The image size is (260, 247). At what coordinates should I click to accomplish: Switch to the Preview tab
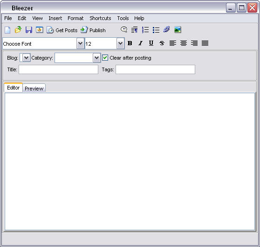tap(34, 88)
